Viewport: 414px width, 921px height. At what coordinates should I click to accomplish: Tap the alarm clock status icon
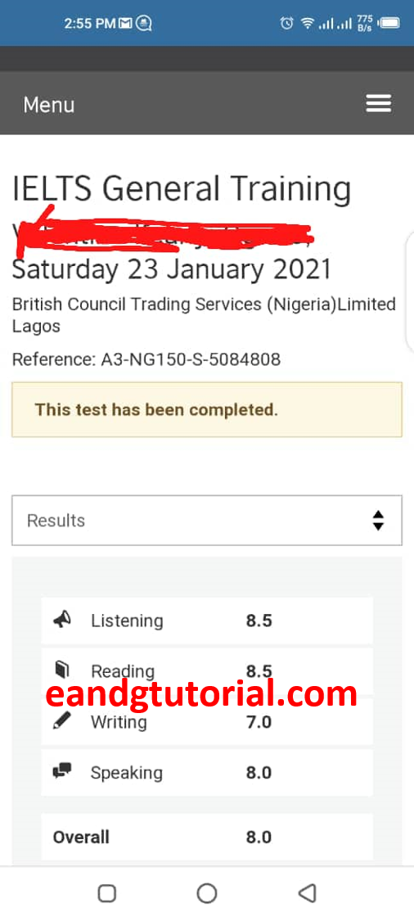(x=286, y=23)
